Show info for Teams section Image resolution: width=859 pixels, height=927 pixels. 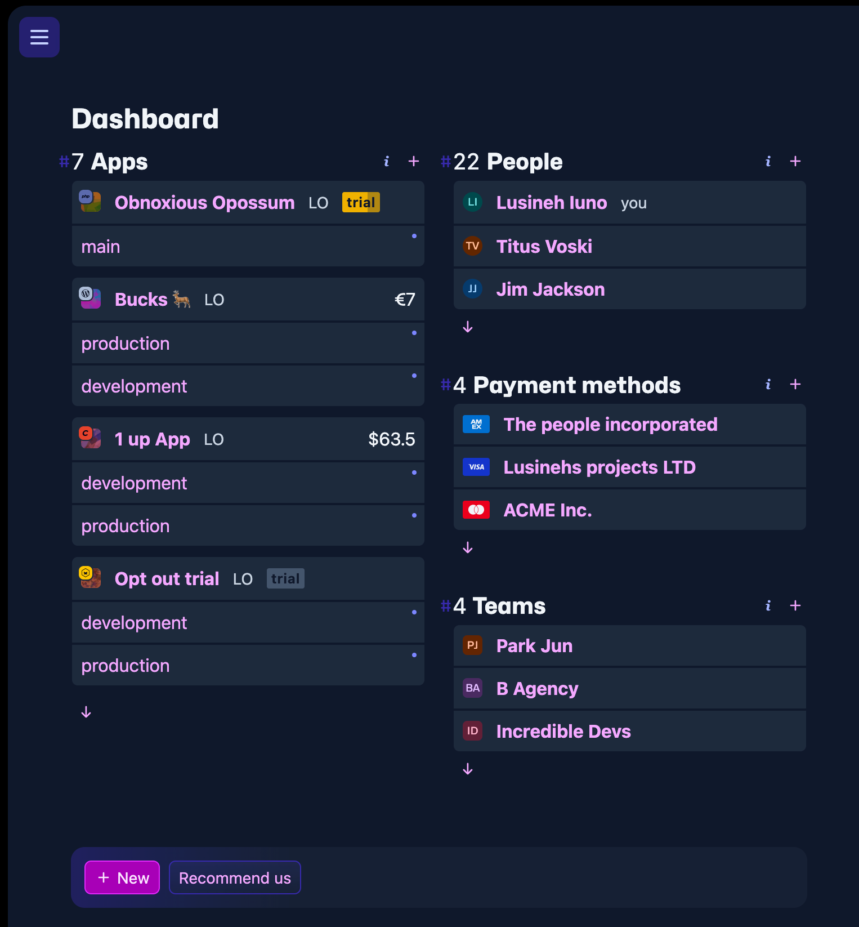(x=768, y=606)
